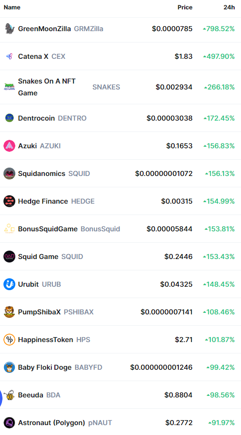This screenshot has height=435, width=241.
Task: Click the Hedge Finance red-black icon
Action: click(9, 201)
